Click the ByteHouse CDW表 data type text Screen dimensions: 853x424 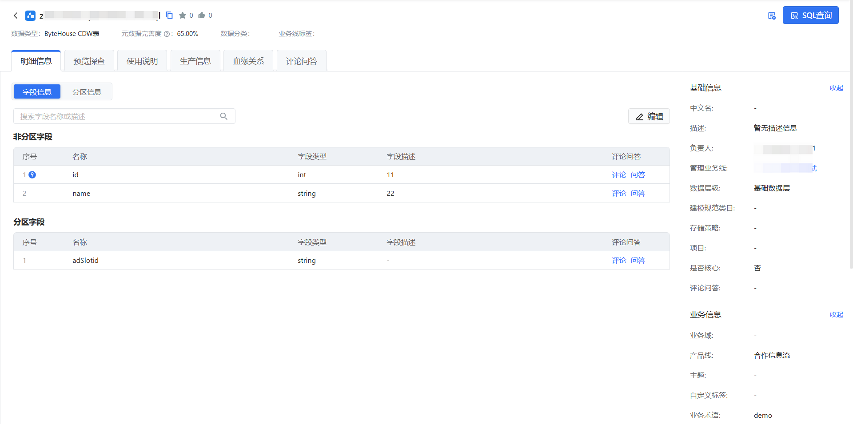click(x=72, y=34)
